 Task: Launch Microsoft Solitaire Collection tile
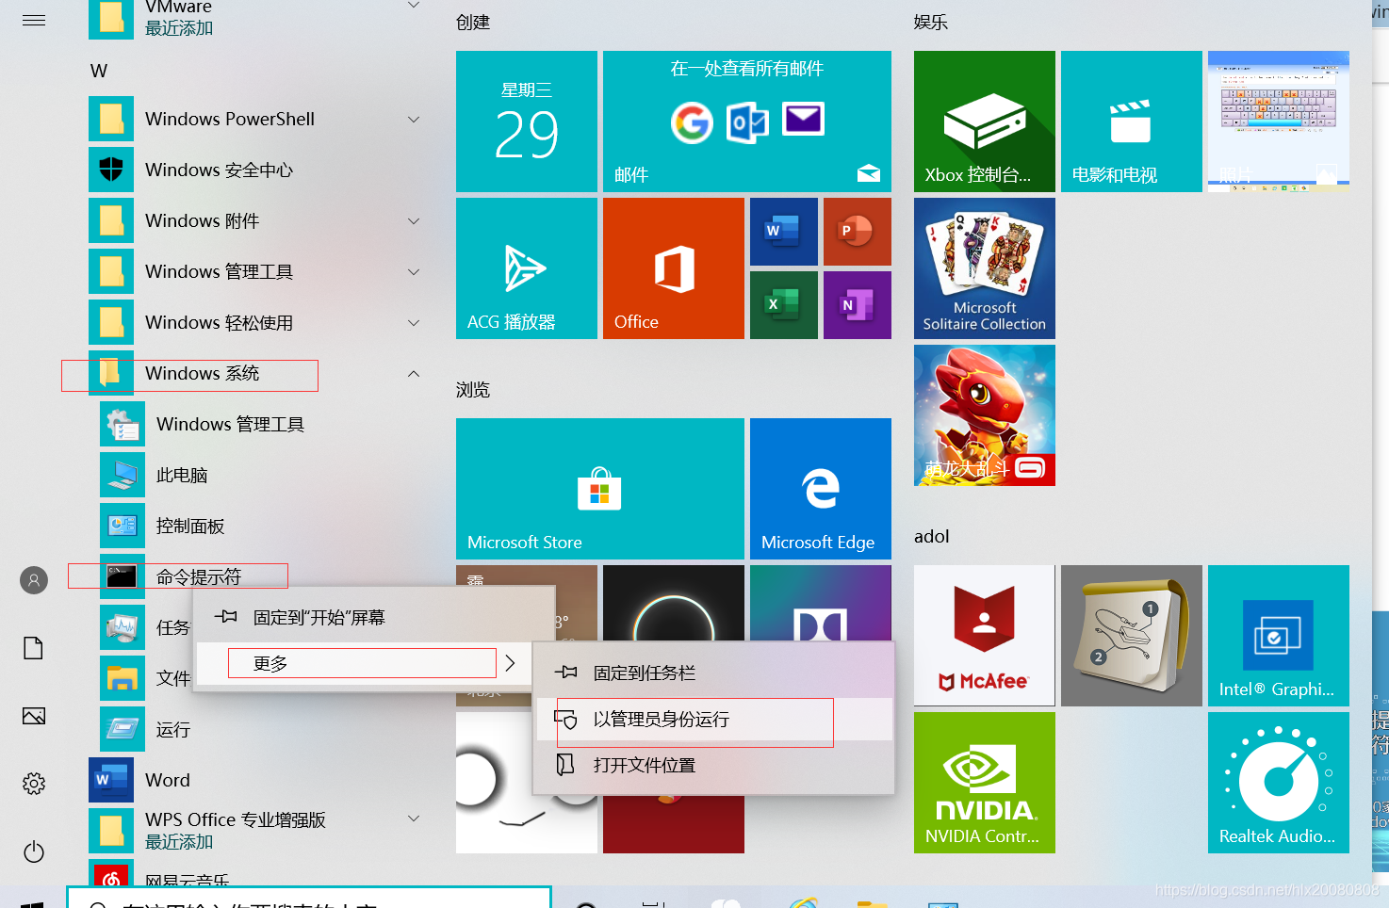[x=984, y=268]
